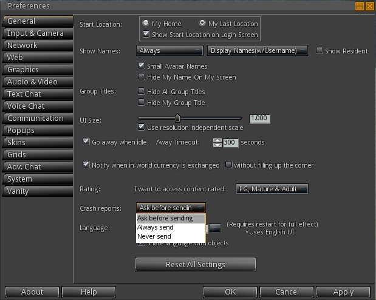This screenshot has width=376, height=300.
Task: Click the Apply button
Action: tap(343, 292)
